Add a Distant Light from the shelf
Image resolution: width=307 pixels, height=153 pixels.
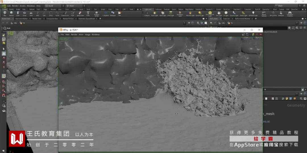coord(200,14)
